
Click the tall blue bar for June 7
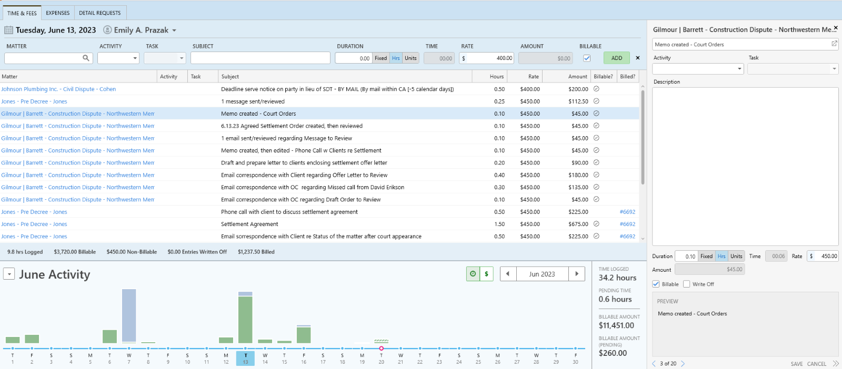click(129, 315)
